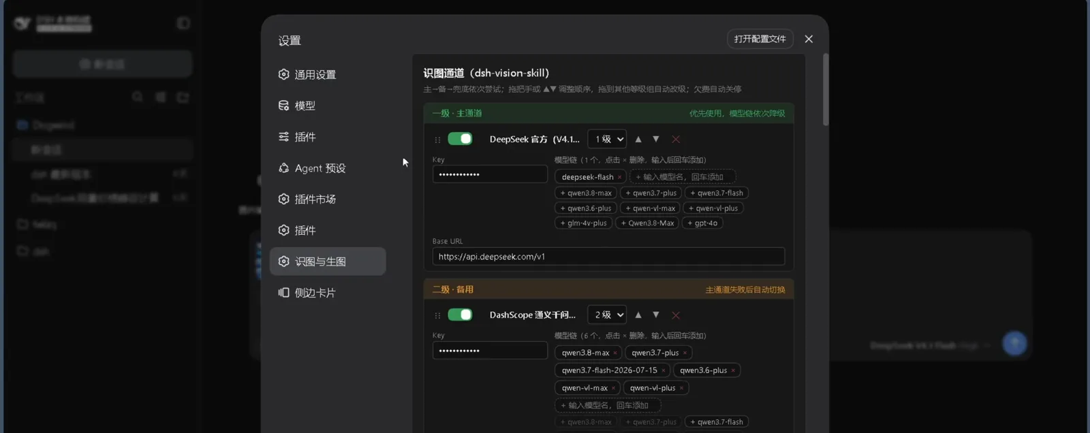Disable the DeepSeek 官方 channel switch
This screenshot has width=1090, height=433.
point(460,139)
